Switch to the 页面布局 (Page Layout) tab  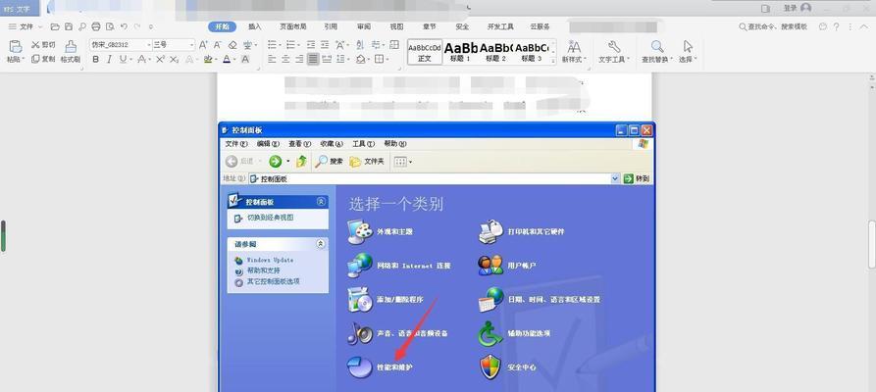click(292, 26)
